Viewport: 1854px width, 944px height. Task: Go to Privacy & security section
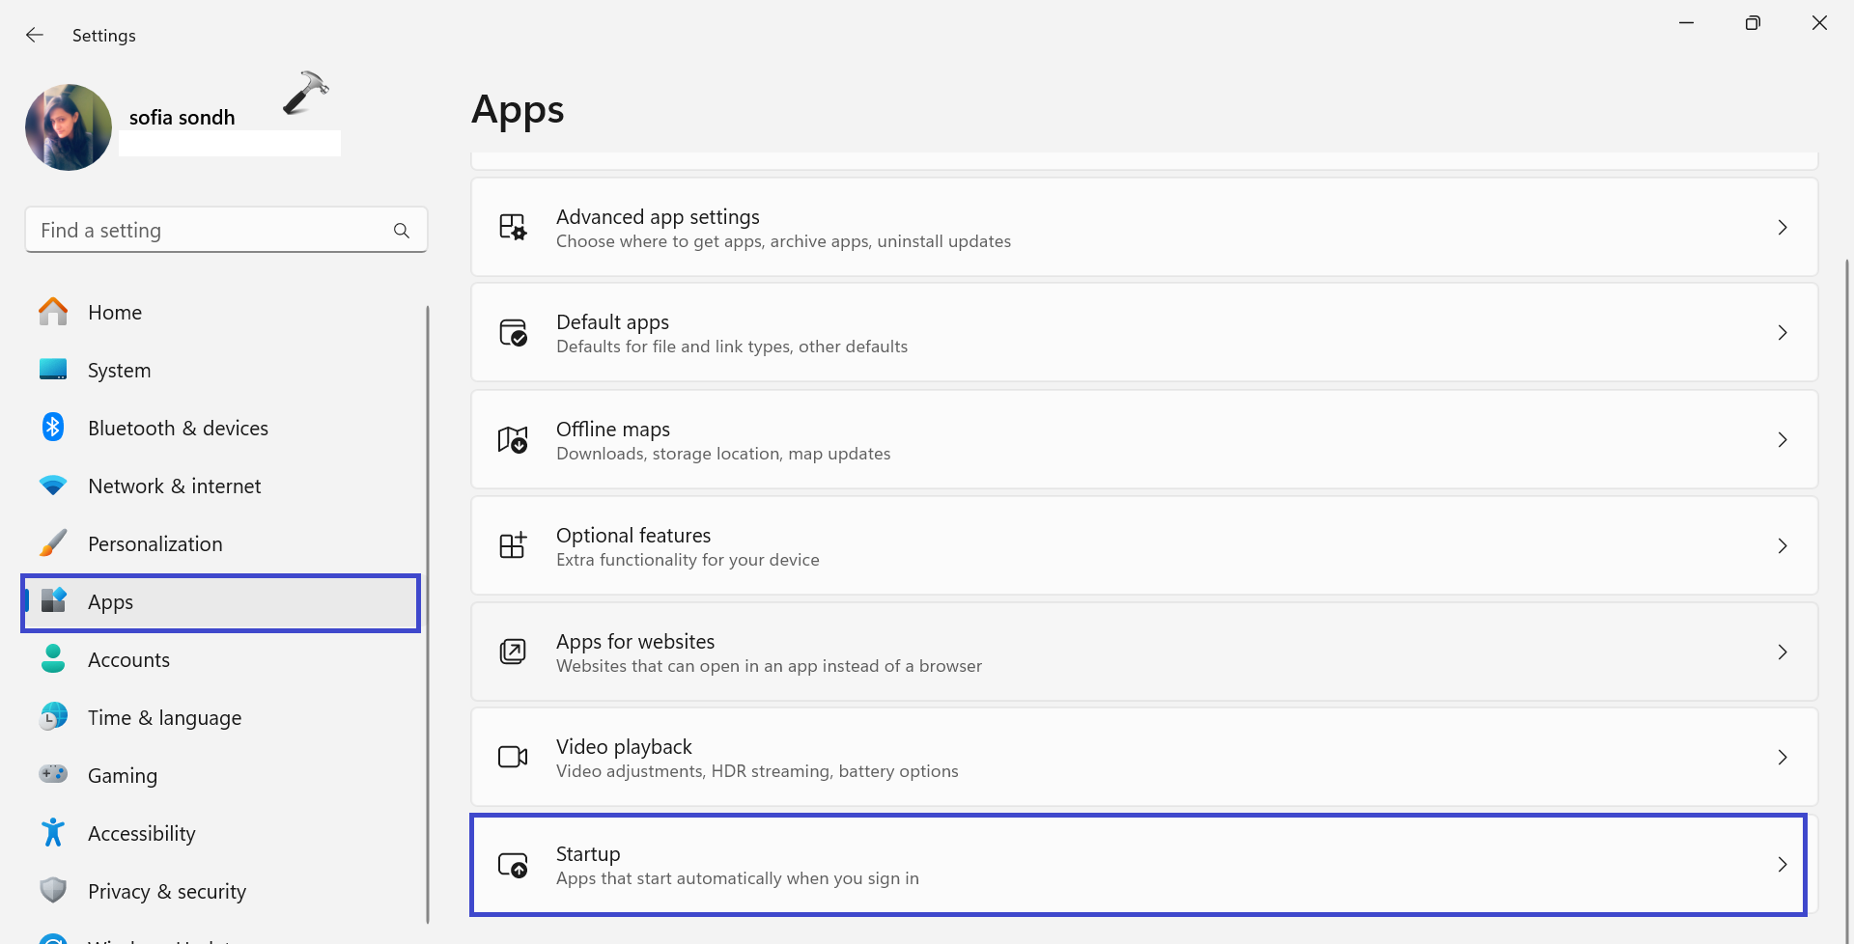pyautogui.click(x=166, y=892)
